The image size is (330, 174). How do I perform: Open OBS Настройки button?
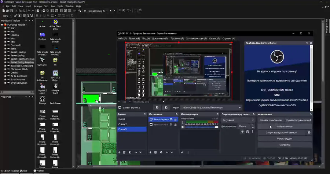[285, 145]
